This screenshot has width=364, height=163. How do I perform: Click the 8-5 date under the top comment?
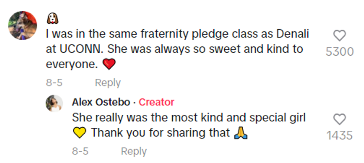[53, 82]
